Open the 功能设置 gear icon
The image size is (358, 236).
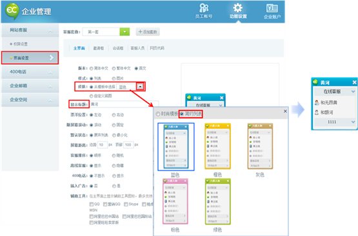click(x=237, y=8)
